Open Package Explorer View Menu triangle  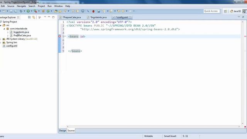click(45, 17)
